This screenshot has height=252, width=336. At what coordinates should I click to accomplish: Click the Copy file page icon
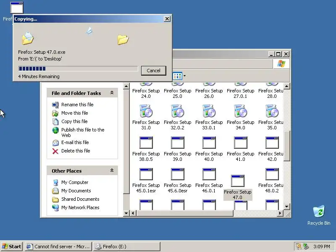click(55, 121)
